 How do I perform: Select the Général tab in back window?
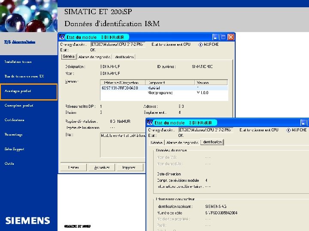69,56
